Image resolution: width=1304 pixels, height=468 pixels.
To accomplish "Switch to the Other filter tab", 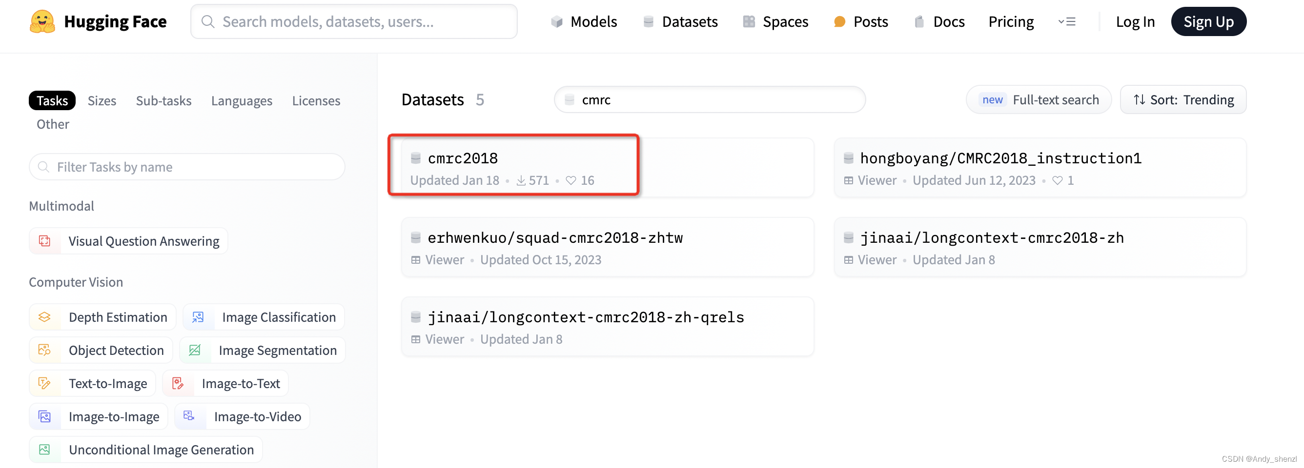I will [53, 124].
